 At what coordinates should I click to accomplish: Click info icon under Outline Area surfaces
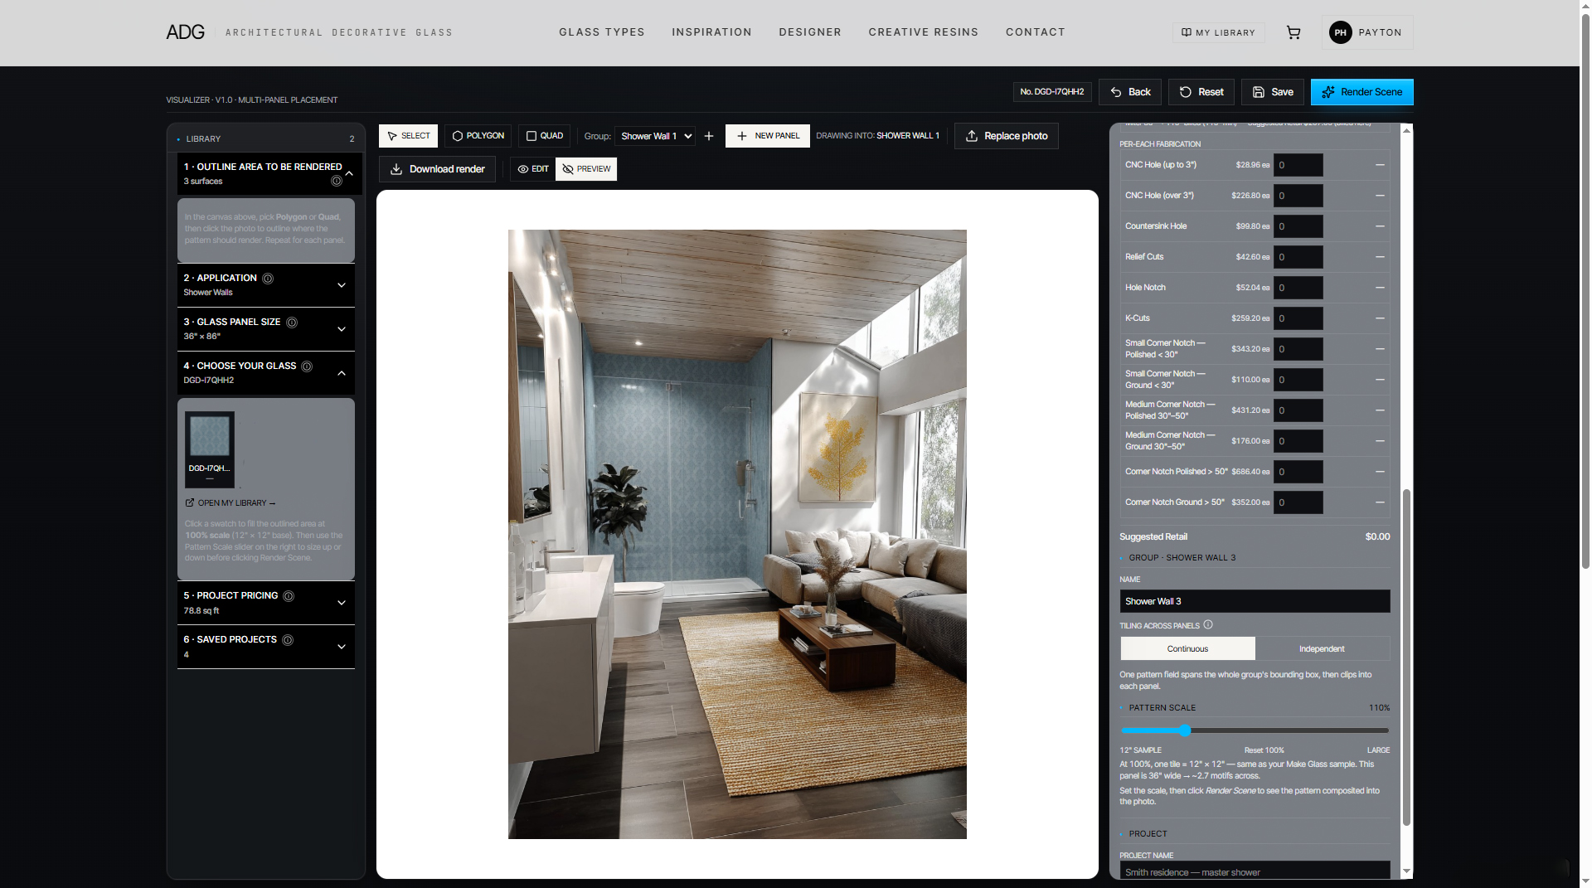(337, 181)
